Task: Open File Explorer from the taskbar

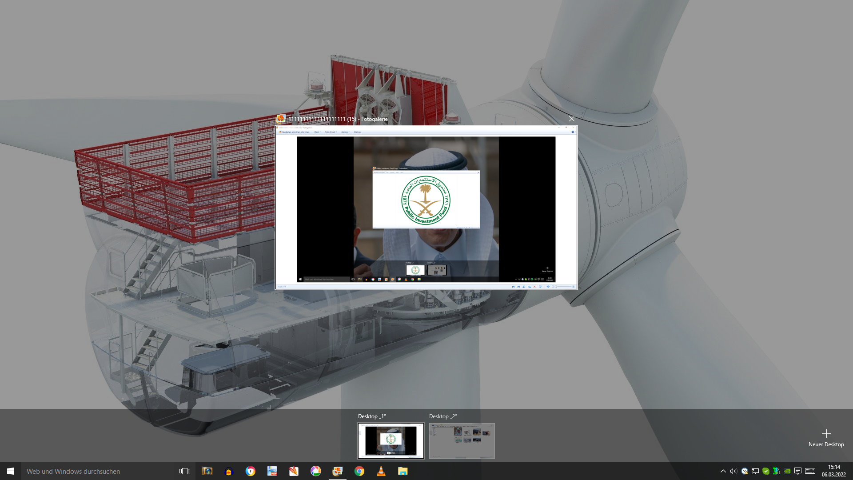Action: (x=403, y=471)
